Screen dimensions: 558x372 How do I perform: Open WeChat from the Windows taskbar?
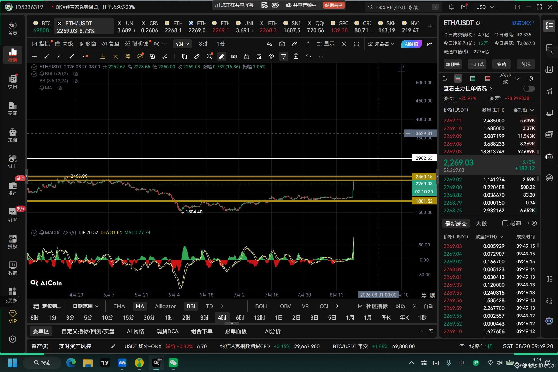173,363
